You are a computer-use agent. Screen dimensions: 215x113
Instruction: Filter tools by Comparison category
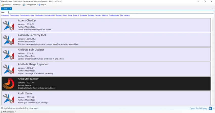click(x=5, y=15)
